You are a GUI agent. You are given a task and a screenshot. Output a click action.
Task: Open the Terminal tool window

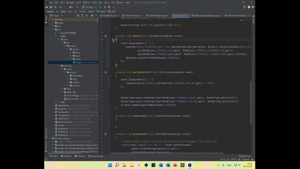pyautogui.click(x=80, y=156)
